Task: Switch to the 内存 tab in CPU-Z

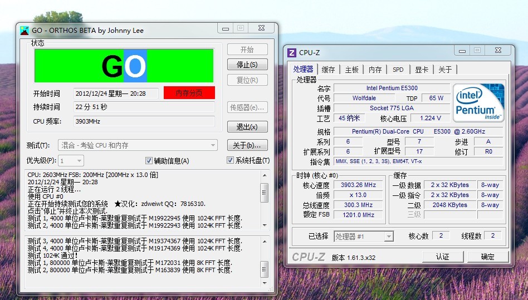Action: point(375,70)
